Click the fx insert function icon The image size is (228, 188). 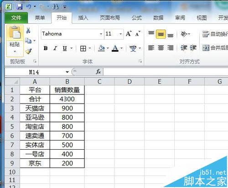tap(98, 72)
